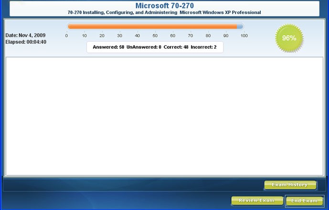Click the 'Elapsed: 00:04:40' text
Viewport: 329px width, 210px height.
click(26, 42)
